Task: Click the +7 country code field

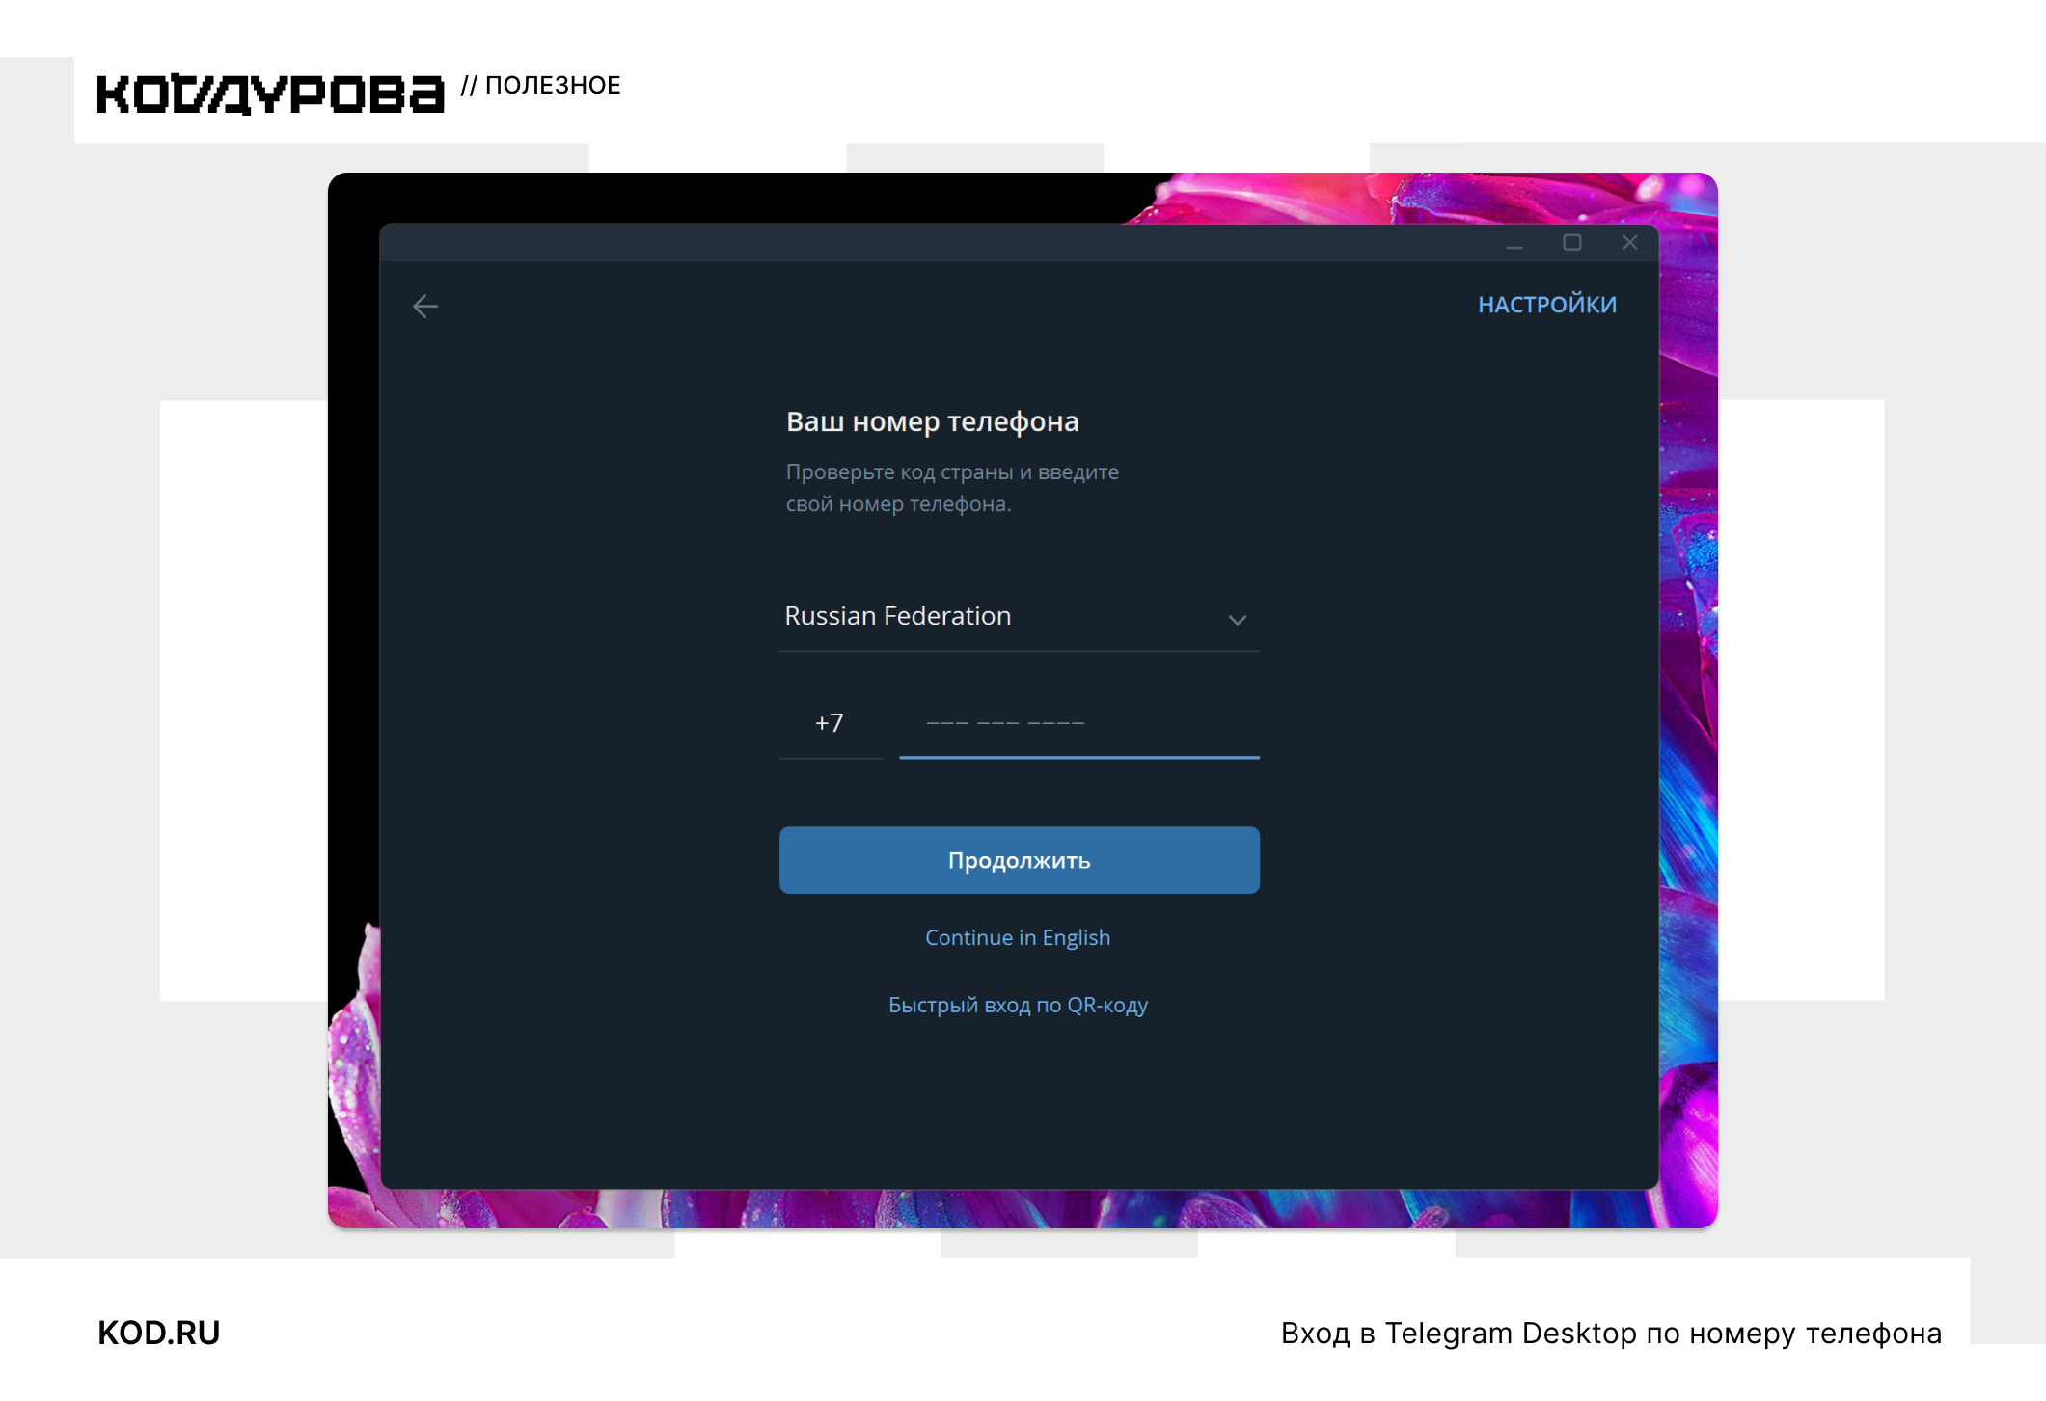Action: click(831, 723)
